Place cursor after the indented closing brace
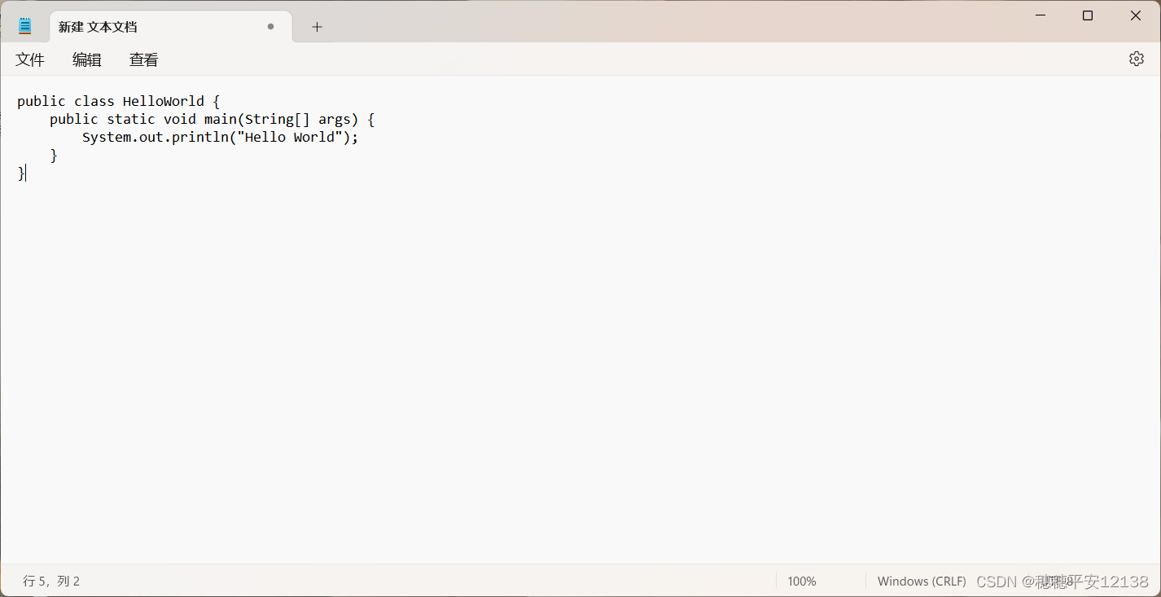Image resolution: width=1161 pixels, height=597 pixels. click(x=59, y=156)
